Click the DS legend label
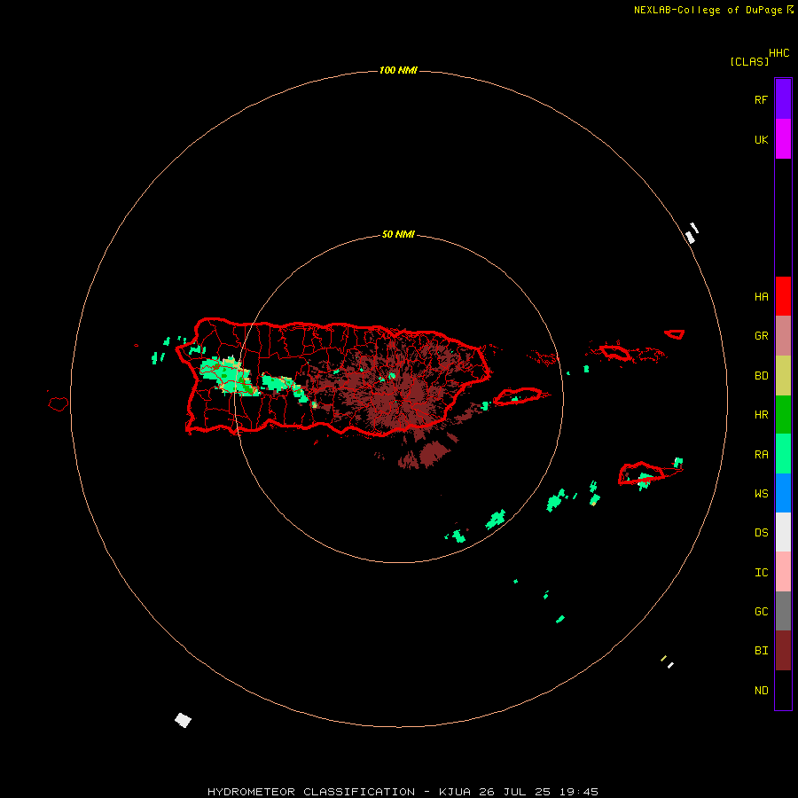Image resolution: width=798 pixels, height=798 pixels. click(x=761, y=533)
